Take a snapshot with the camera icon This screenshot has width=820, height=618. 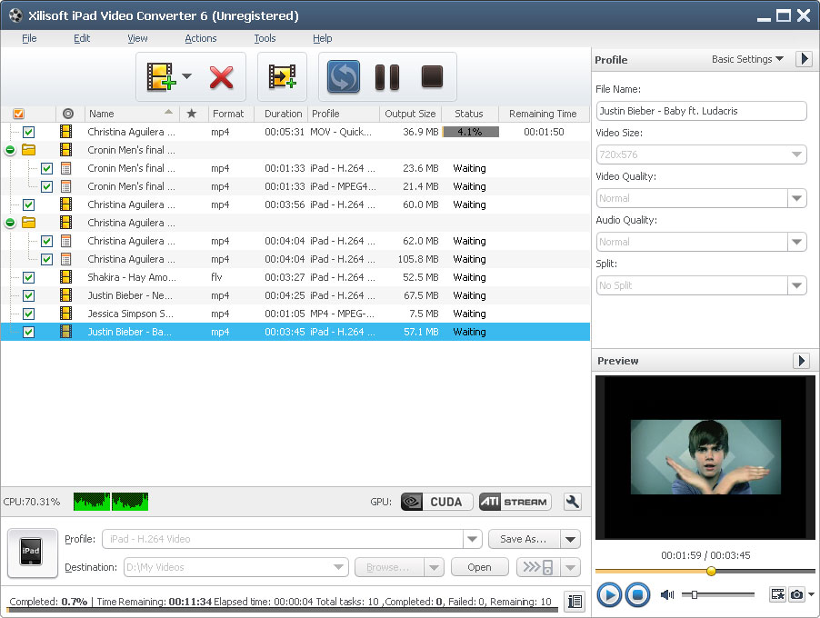tap(795, 594)
